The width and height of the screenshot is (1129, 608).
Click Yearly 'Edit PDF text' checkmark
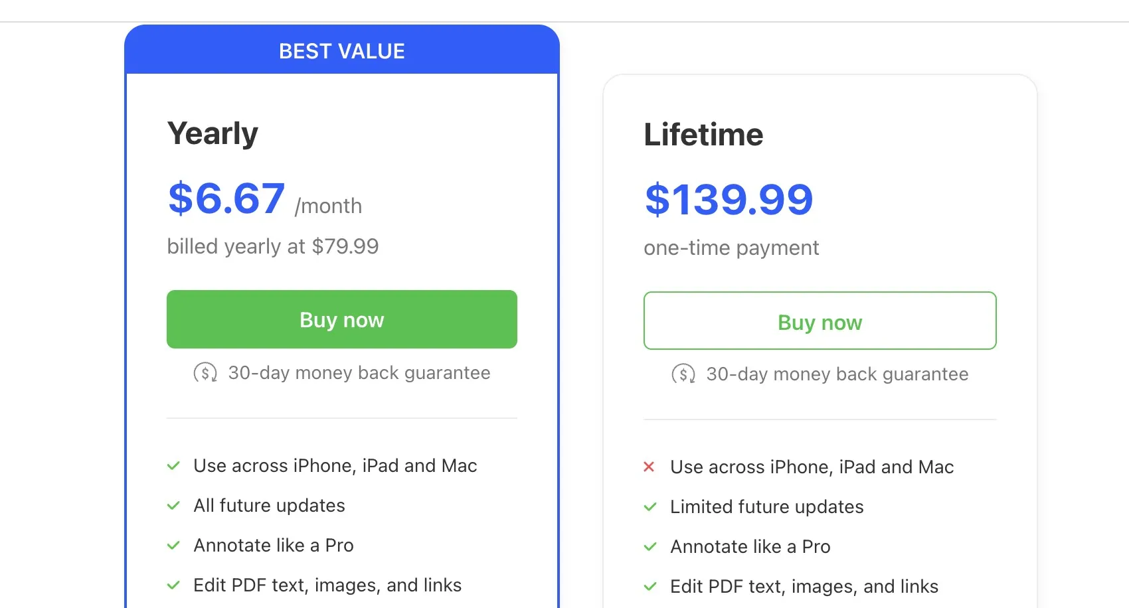coord(173,585)
